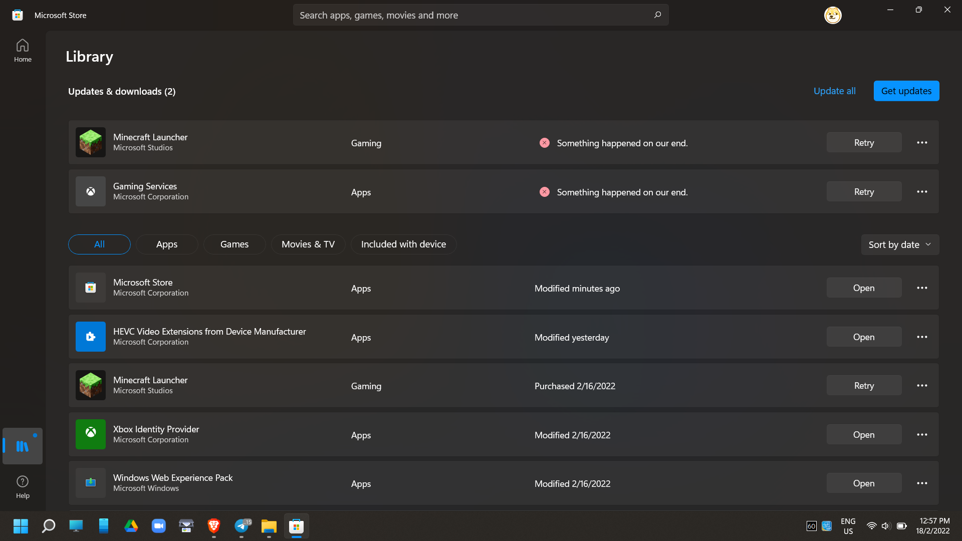Open Google Drive from taskbar
This screenshot has height=541, width=962.
point(131,526)
